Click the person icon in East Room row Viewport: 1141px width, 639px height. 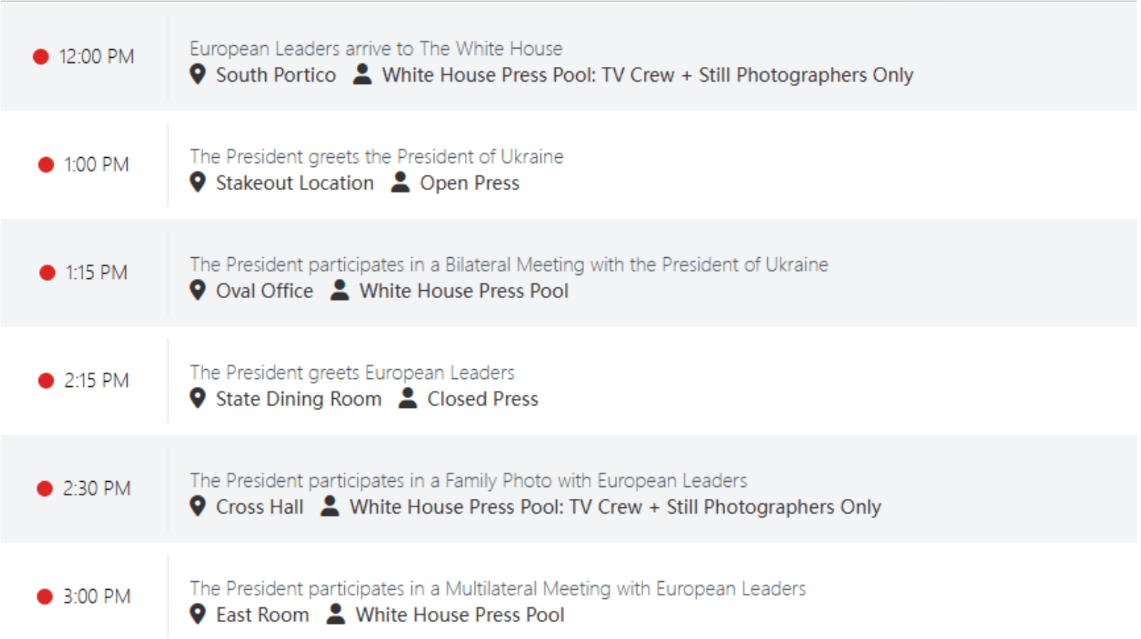click(x=336, y=614)
